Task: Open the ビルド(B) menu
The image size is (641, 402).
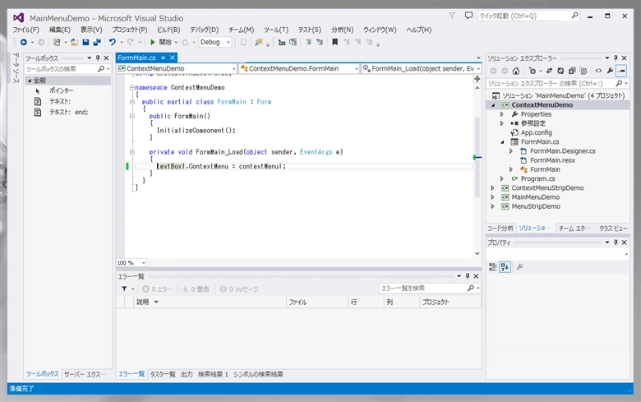Action: 168,30
